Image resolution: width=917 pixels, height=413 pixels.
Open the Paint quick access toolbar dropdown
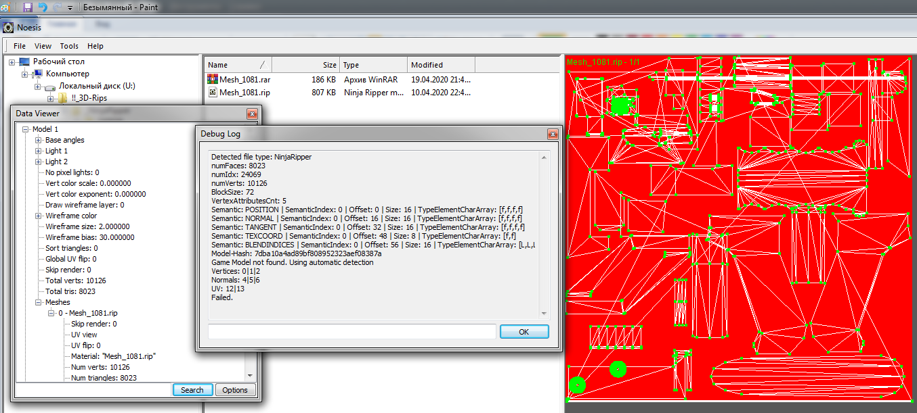click(70, 8)
